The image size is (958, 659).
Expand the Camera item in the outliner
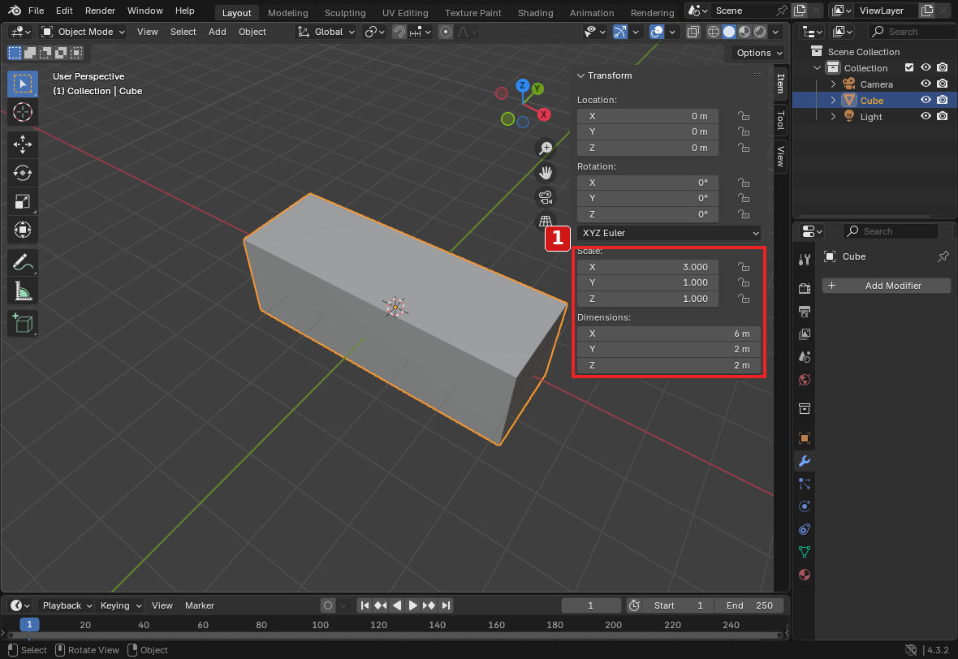click(x=833, y=84)
